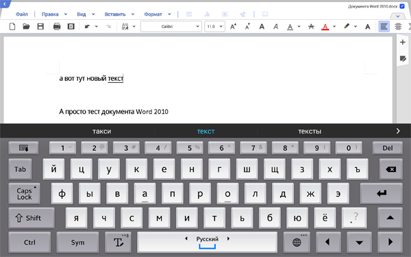Switch keyboard language with globe key
The height and width of the screenshot is (257, 411).
[x=297, y=243]
